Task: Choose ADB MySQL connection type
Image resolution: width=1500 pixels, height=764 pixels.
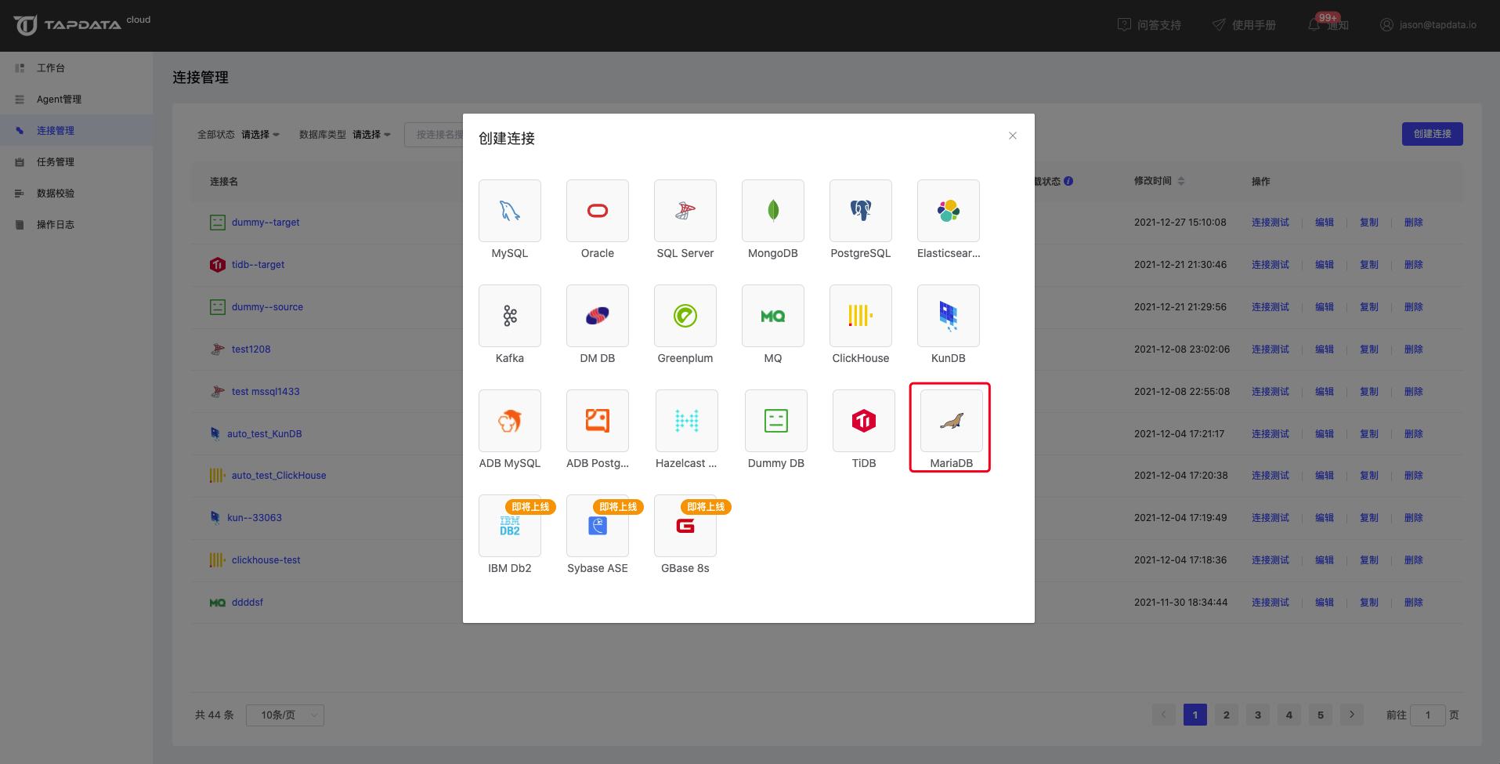Action: click(x=510, y=421)
